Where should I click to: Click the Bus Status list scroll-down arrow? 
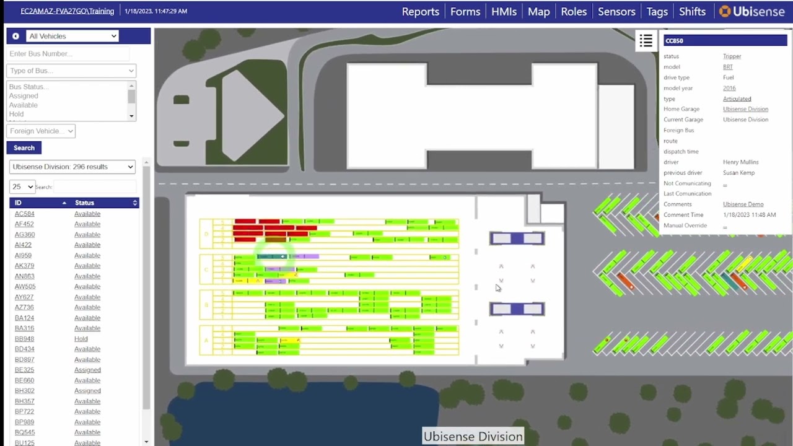[x=131, y=116]
